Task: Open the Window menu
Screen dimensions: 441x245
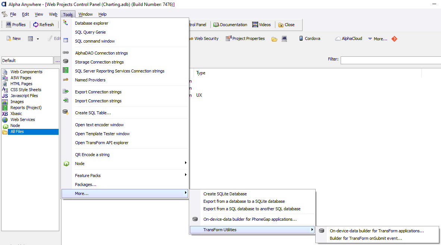Action: (x=85, y=14)
